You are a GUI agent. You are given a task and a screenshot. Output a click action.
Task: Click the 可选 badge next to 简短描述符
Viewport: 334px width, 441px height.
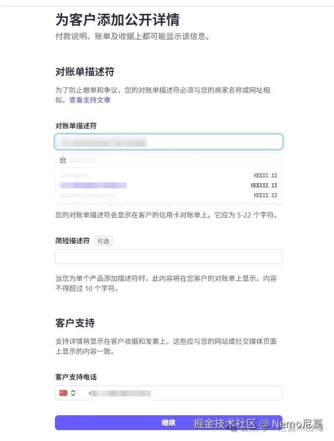tap(103, 241)
